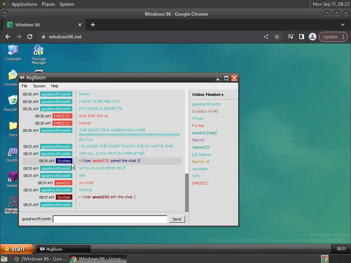View site info via the padlock icon
Screen dimensions: 351x263
pyautogui.click(x=44, y=37)
